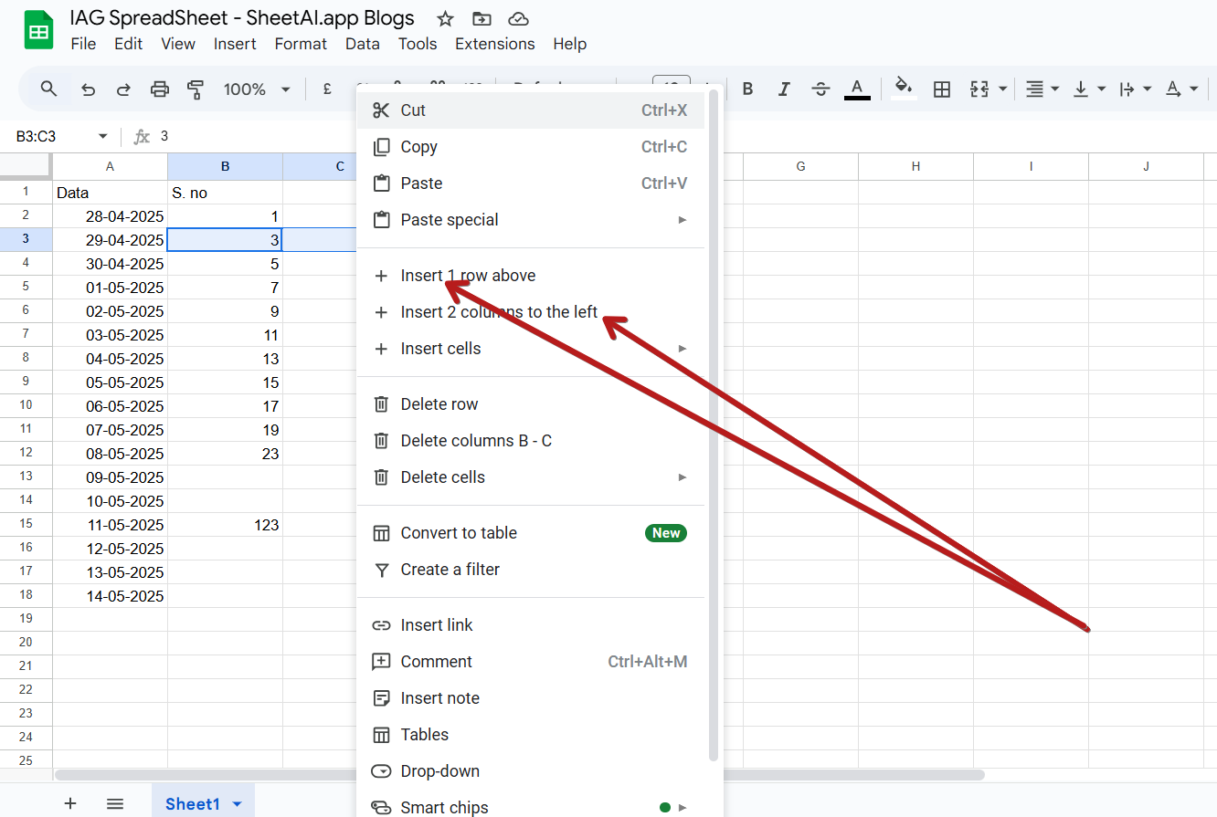Open the Data menu
Image resolution: width=1217 pixels, height=817 pixels.
point(362,44)
